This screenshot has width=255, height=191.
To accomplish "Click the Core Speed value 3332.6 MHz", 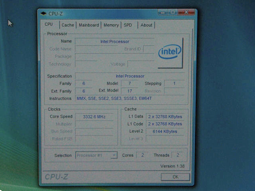I will [x=94, y=117].
